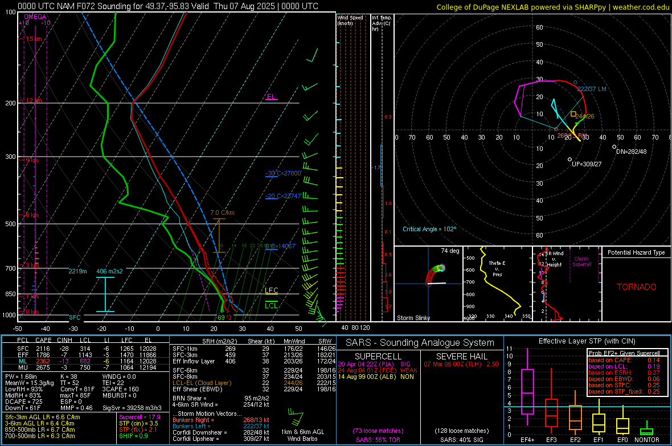
Task: Click the Sfc-3km AGL LR value
Action: pyautogui.click(x=43, y=417)
